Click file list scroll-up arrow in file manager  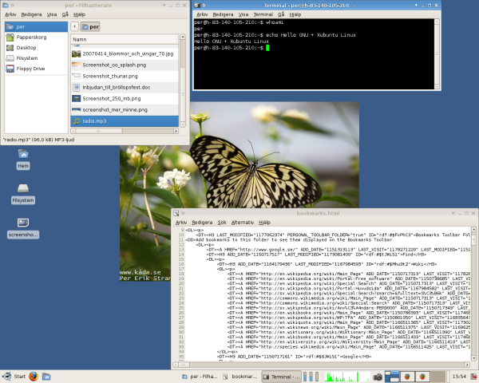tap(183, 37)
